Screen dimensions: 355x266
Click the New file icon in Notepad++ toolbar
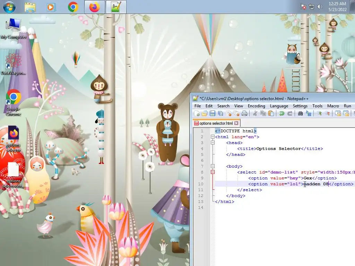197,113
